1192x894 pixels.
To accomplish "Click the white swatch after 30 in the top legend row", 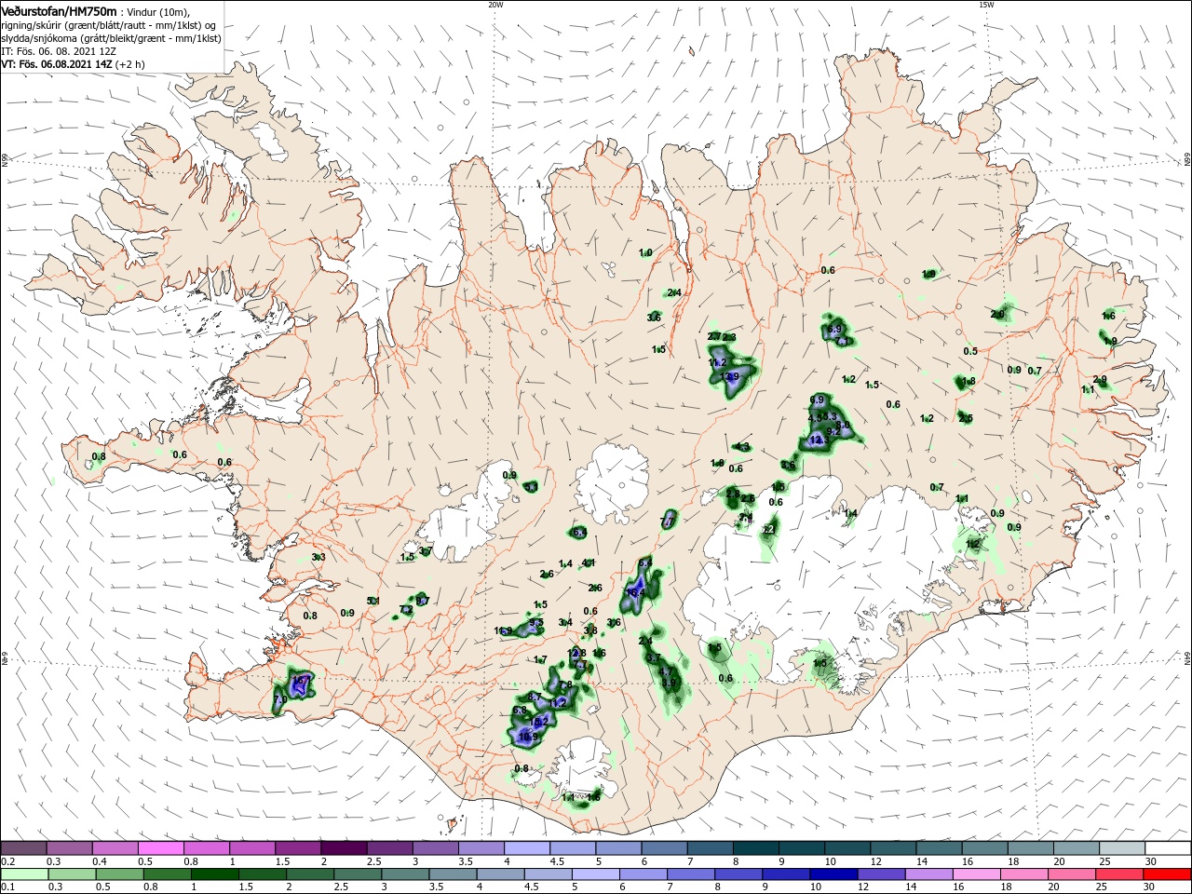I will [x=1168, y=848].
